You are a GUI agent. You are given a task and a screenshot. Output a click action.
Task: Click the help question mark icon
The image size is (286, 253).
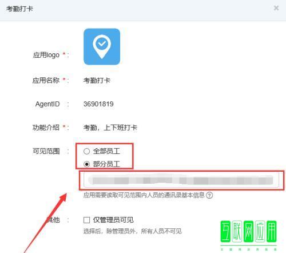point(209,195)
